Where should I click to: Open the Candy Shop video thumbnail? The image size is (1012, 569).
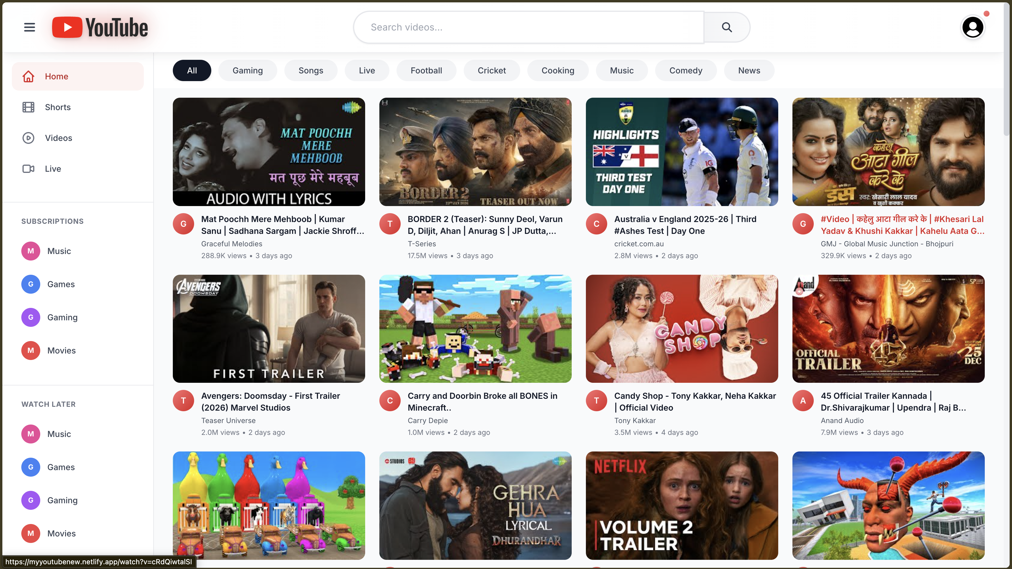(x=681, y=329)
